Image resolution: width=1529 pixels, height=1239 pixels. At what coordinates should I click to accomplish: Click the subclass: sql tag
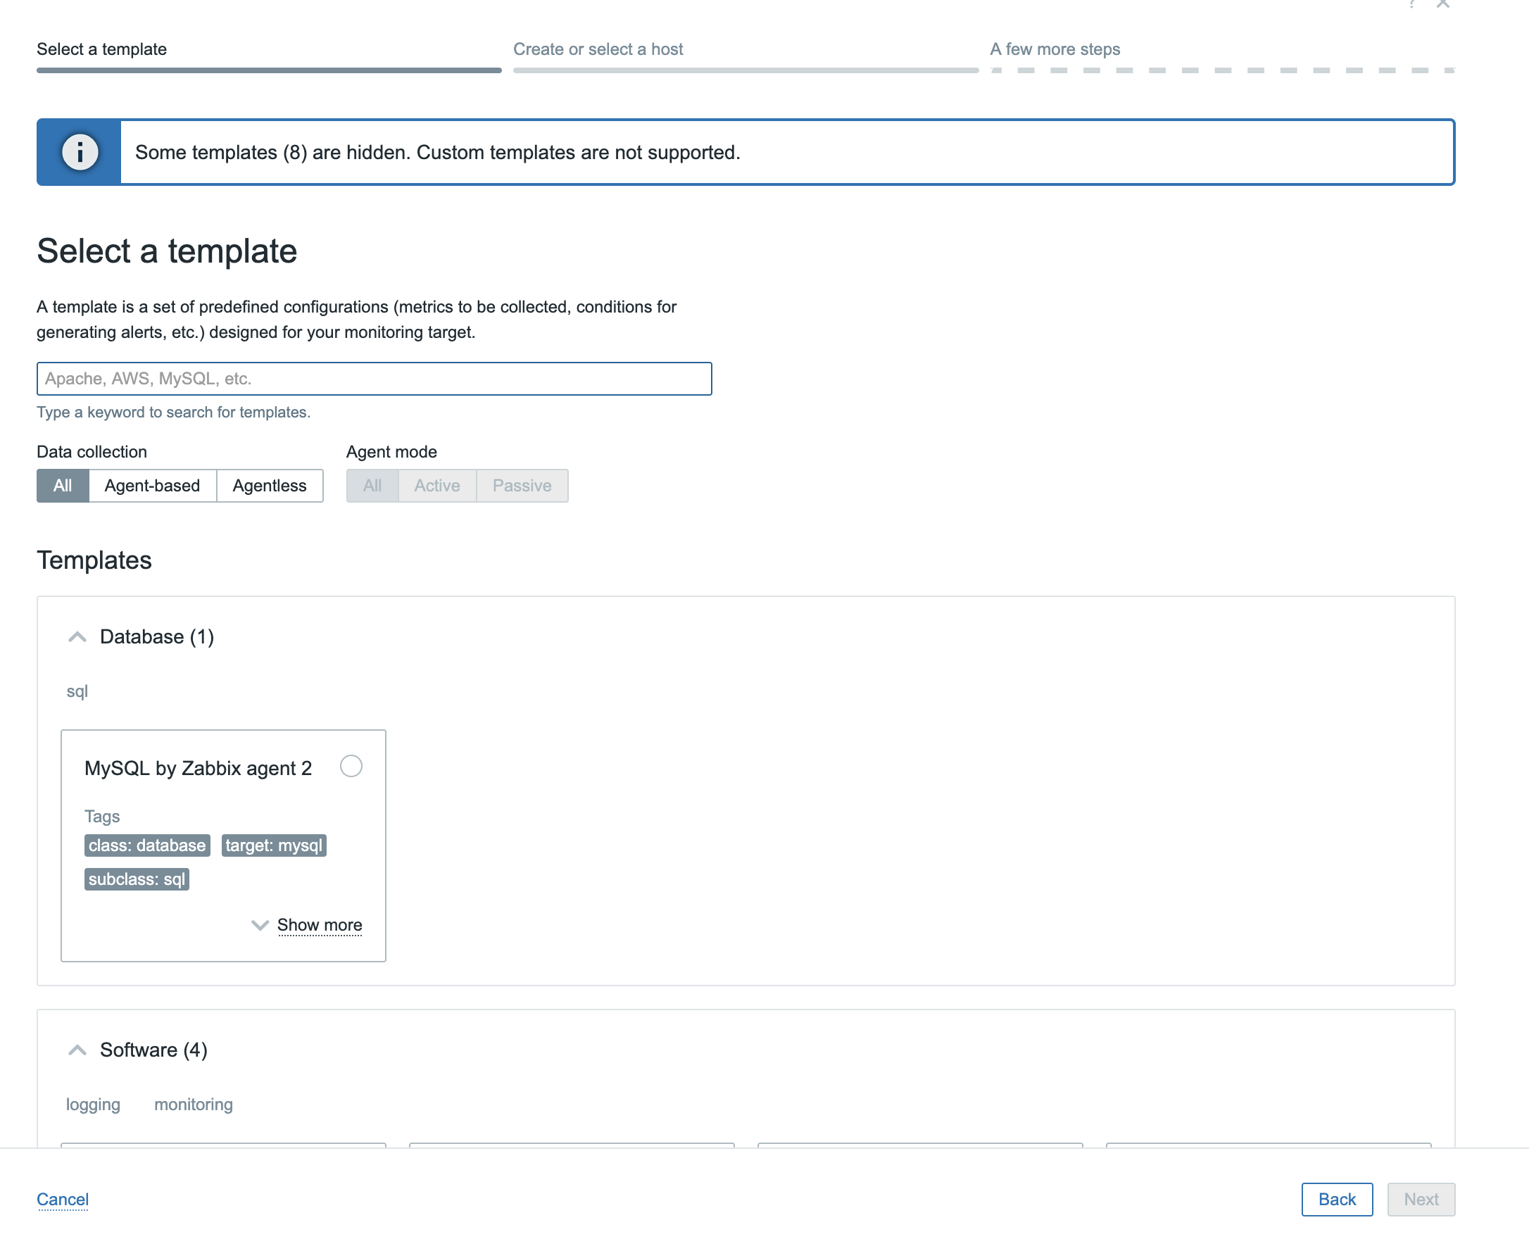tap(137, 879)
